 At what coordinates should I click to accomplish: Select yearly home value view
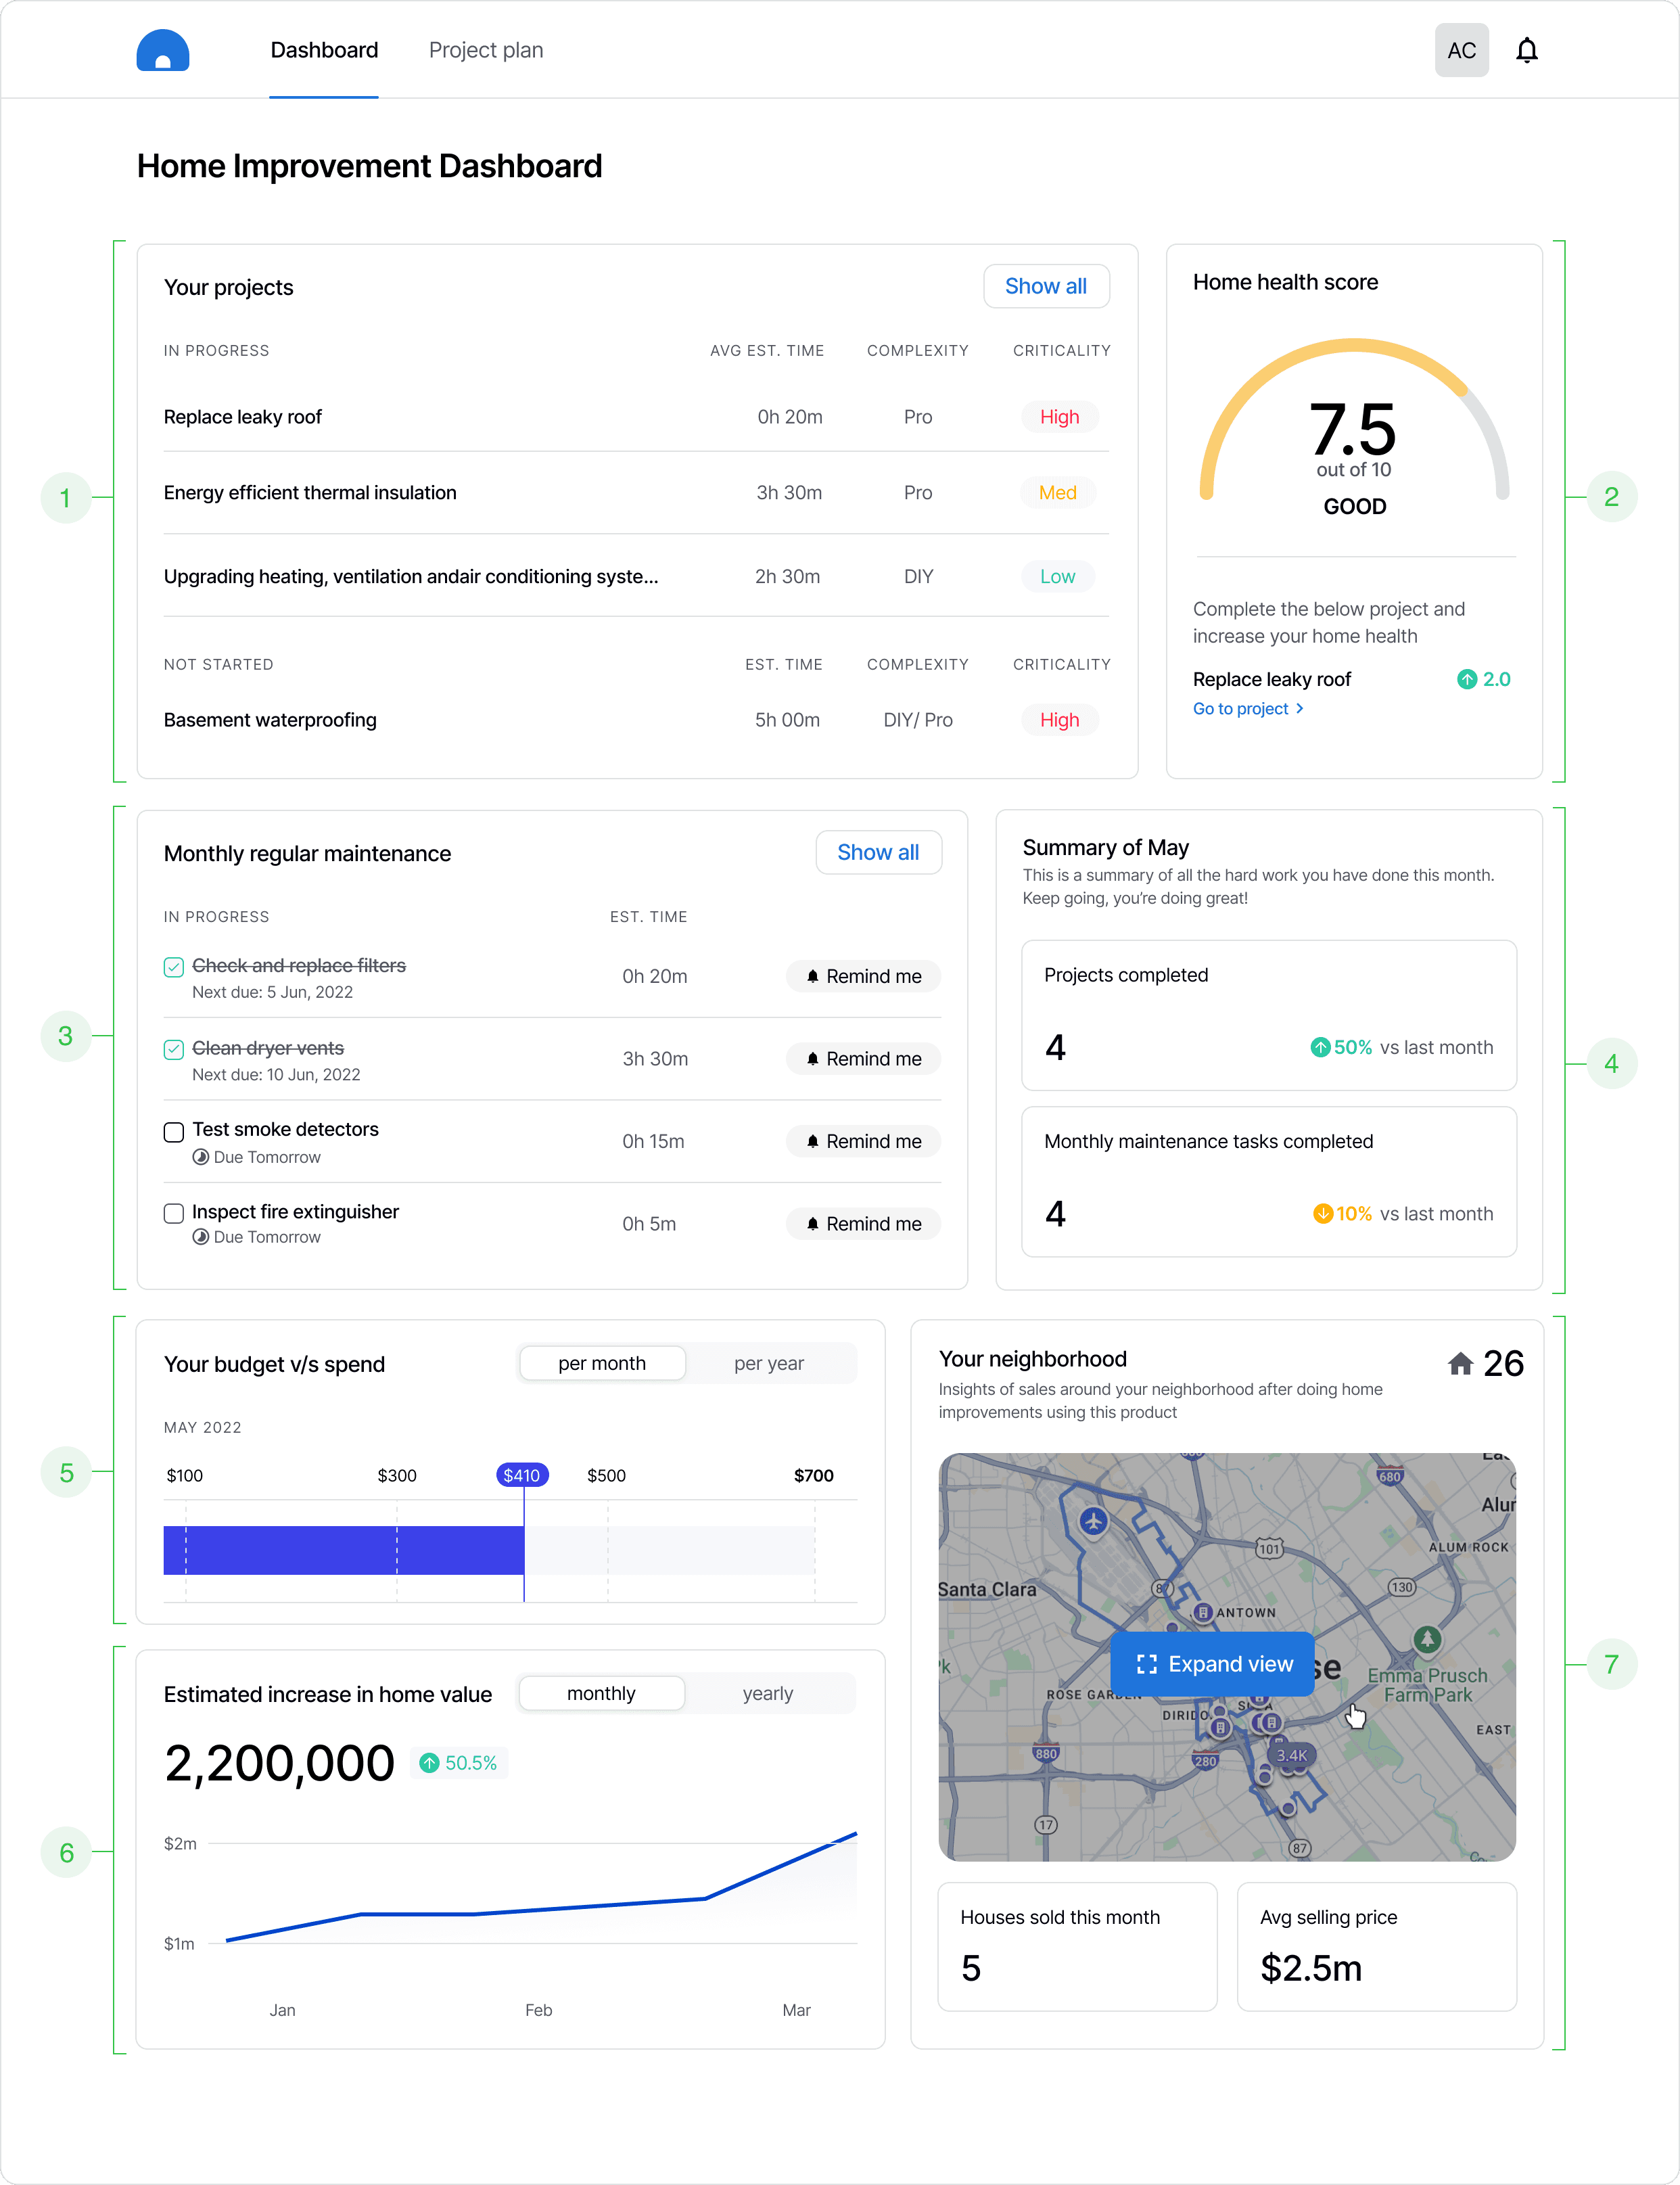(x=767, y=1693)
